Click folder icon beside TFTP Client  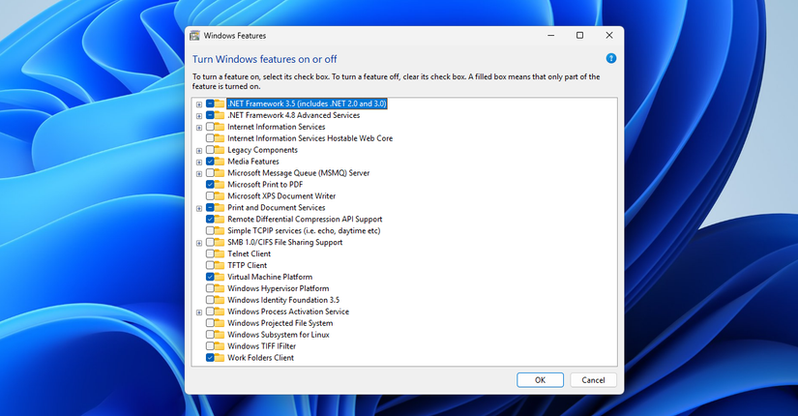click(x=220, y=265)
